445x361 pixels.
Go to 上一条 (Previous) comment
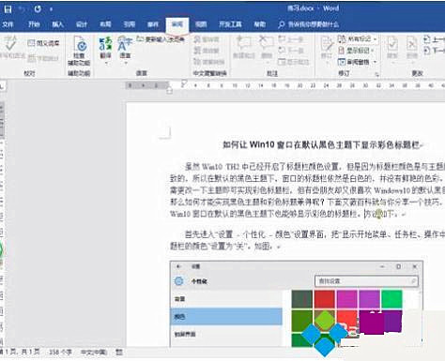coord(291,39)
